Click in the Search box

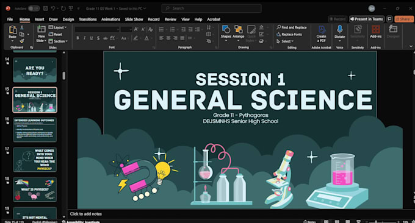[x=212, y=9]
